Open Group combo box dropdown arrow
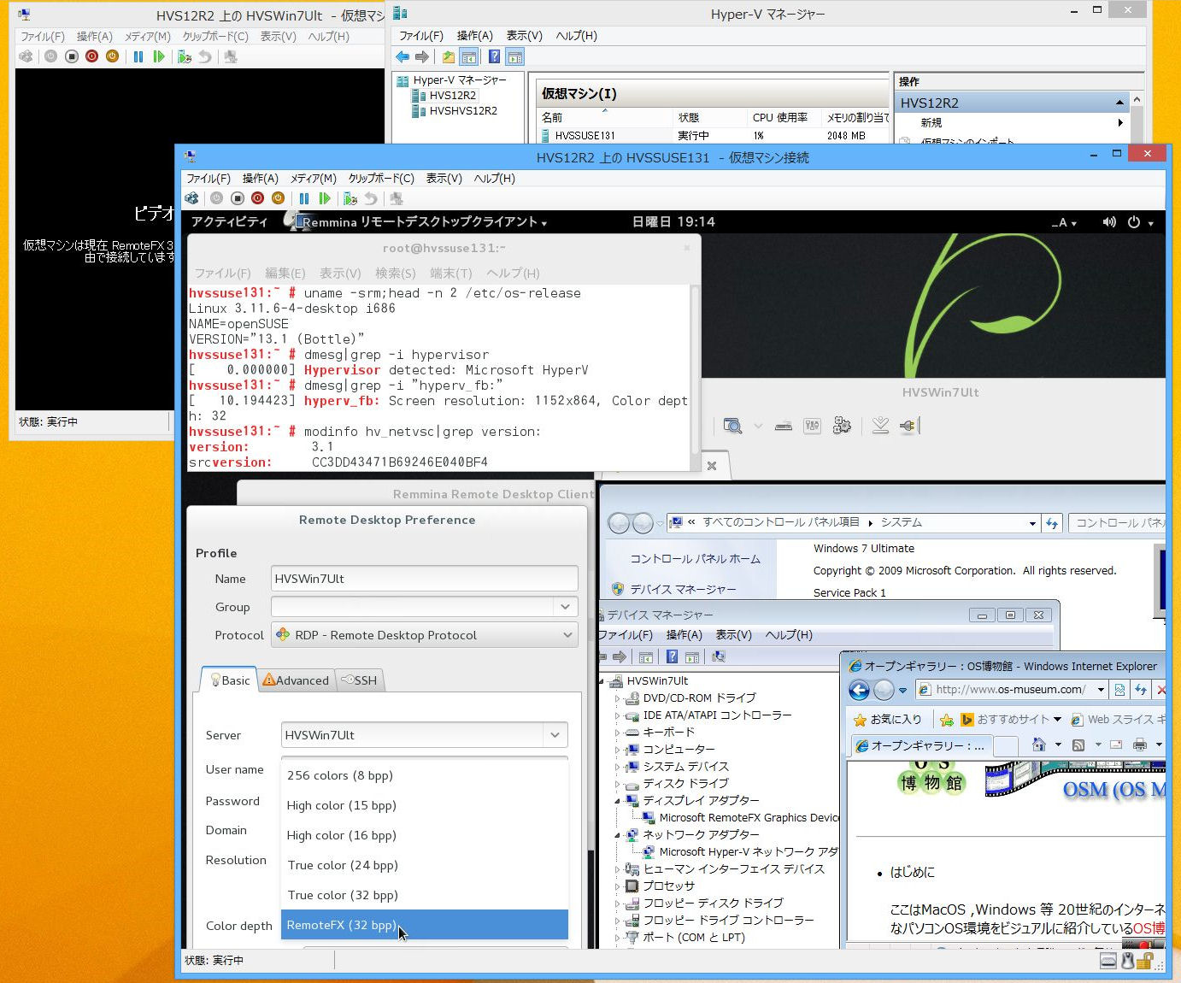Screen dimensions: 1181x983 coord(565,607)
